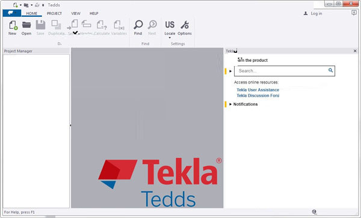361x218 pixels.
Task: Collapse the Project Manager pane via splitter arrow
Action: point(70,125)
